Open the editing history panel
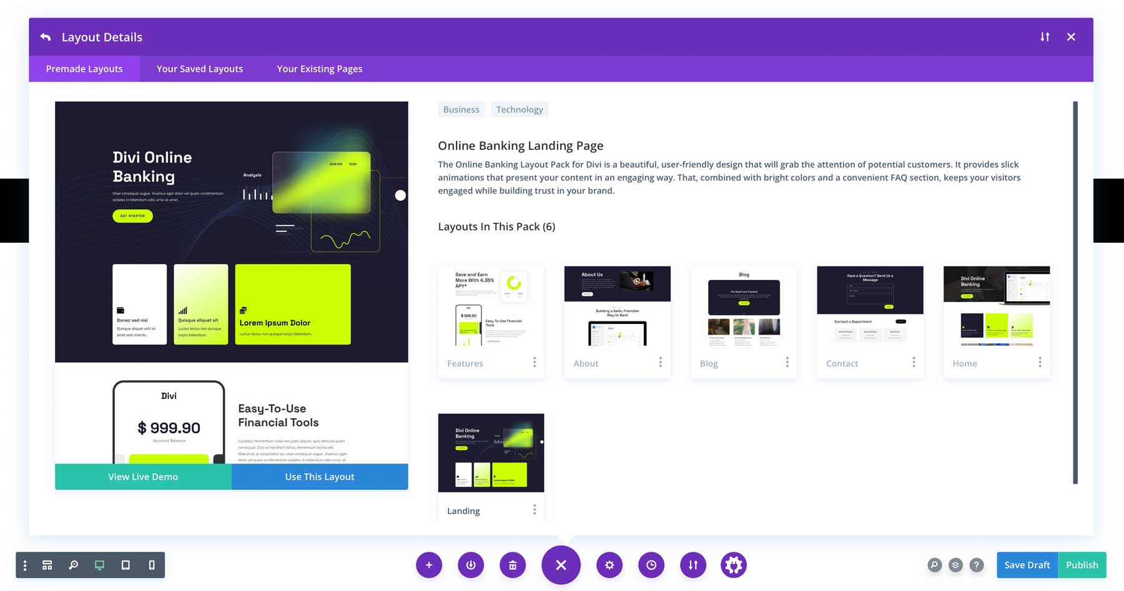 click(x=651, y=565)
